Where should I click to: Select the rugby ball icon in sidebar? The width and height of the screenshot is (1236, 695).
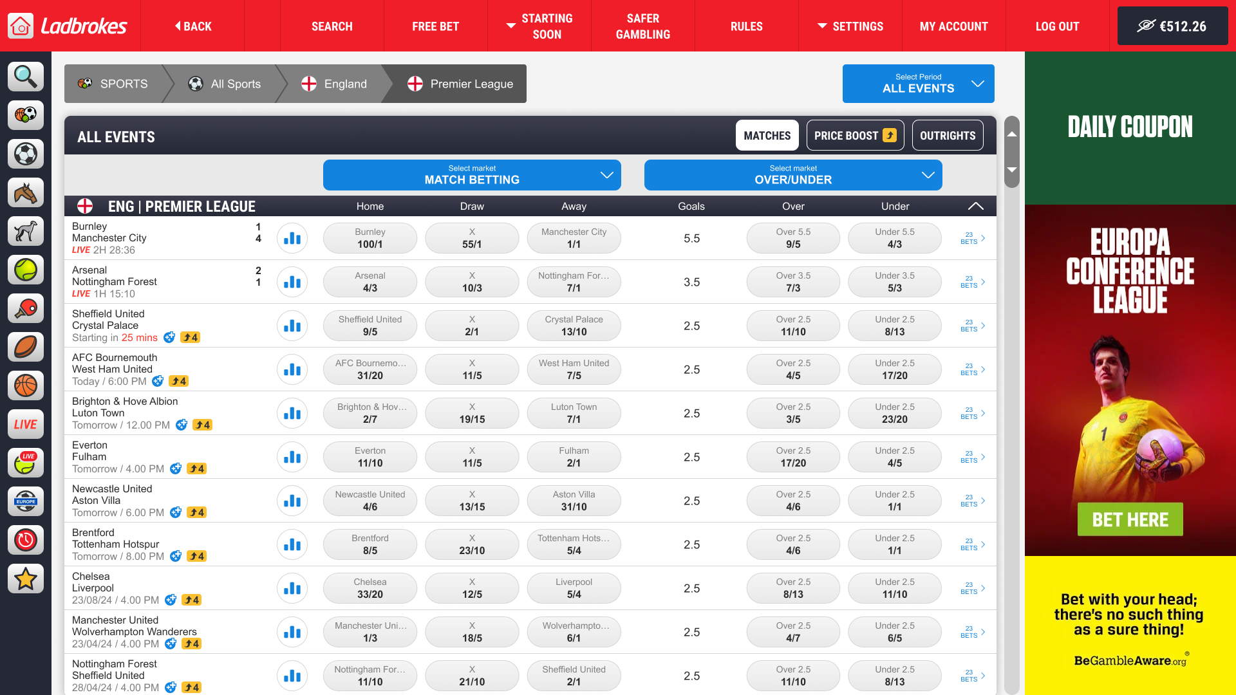pyautogui.click(x=26, y=347)
